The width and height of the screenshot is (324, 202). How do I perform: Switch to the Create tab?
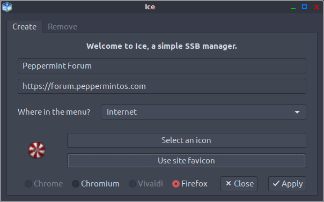pyautogui.click(x=24, y=27)
